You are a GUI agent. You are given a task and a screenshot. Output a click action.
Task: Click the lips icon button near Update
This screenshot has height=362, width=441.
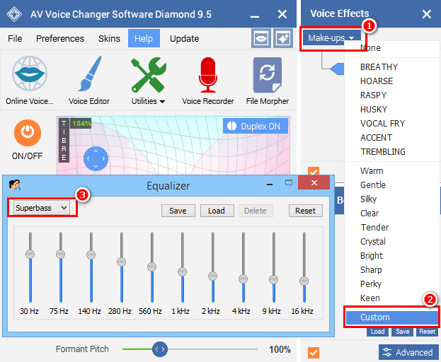[x=261, y=38]
